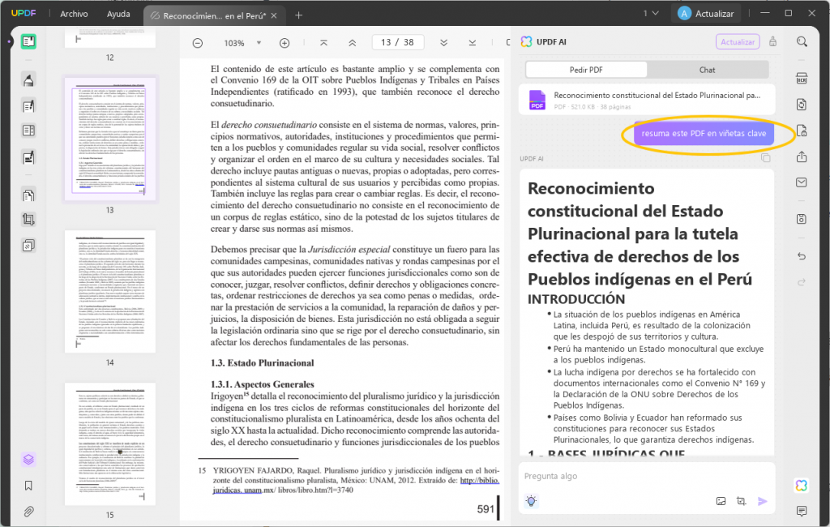
Task: Open the OCR tool icon
Action: click(802, 79)
